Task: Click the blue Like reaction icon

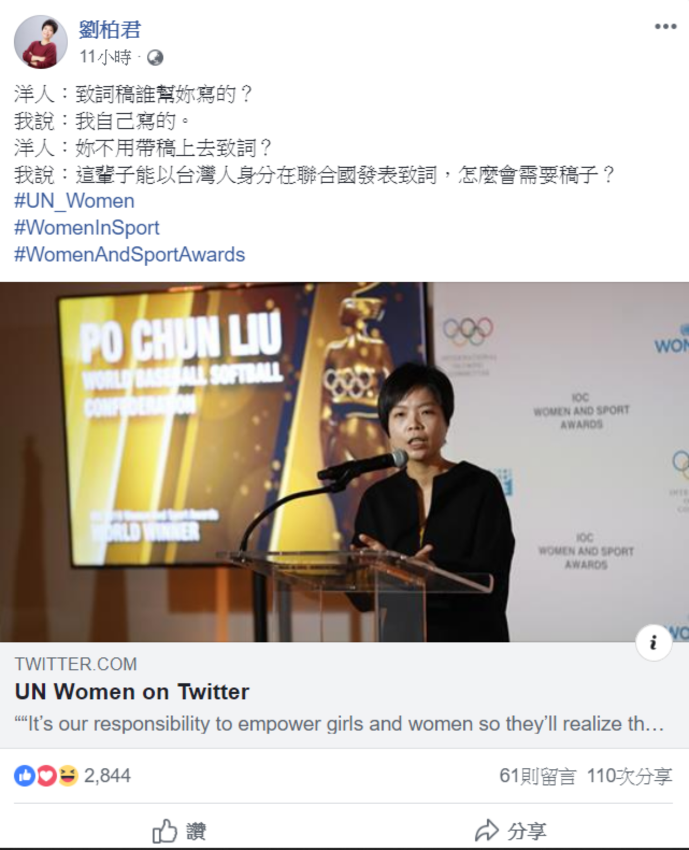Action: [x=24, y=776]
